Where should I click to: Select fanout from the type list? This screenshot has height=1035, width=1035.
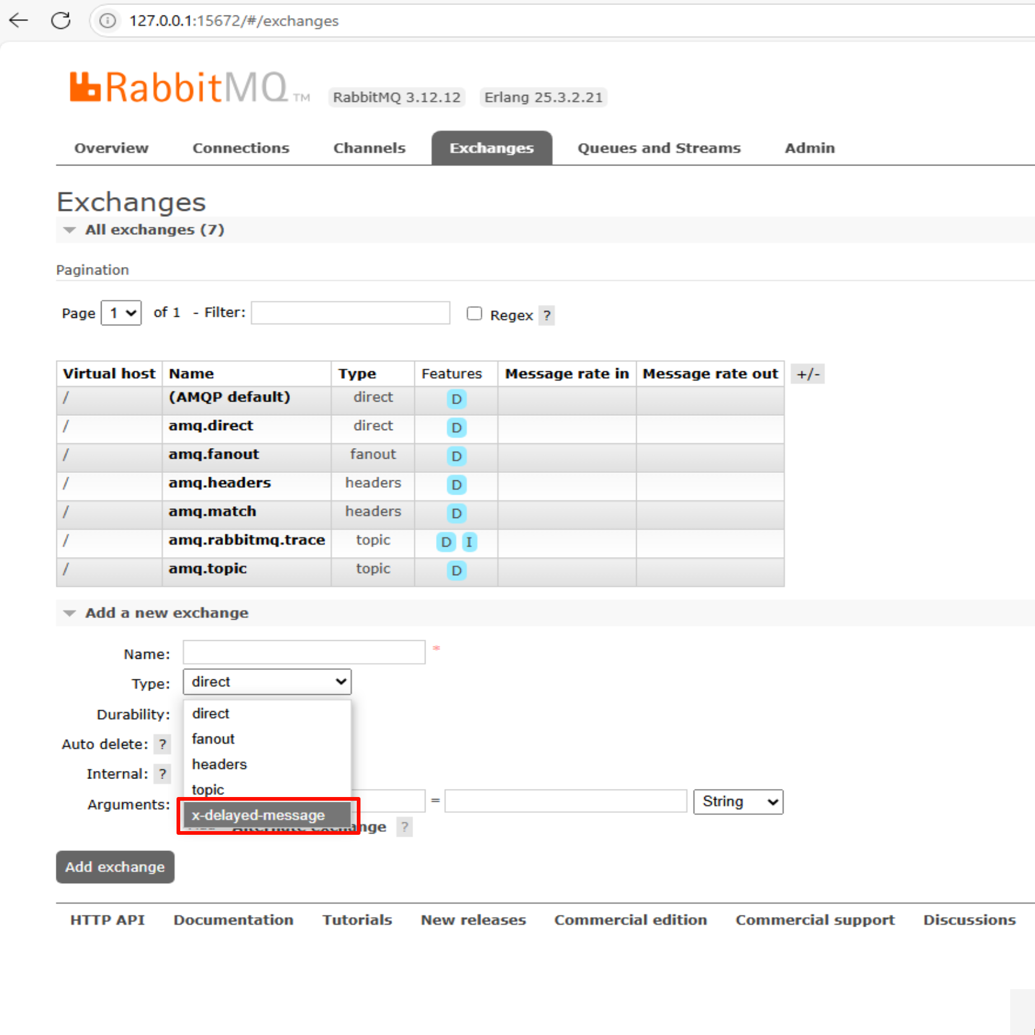pyautogui.click(x=267, y=739)
